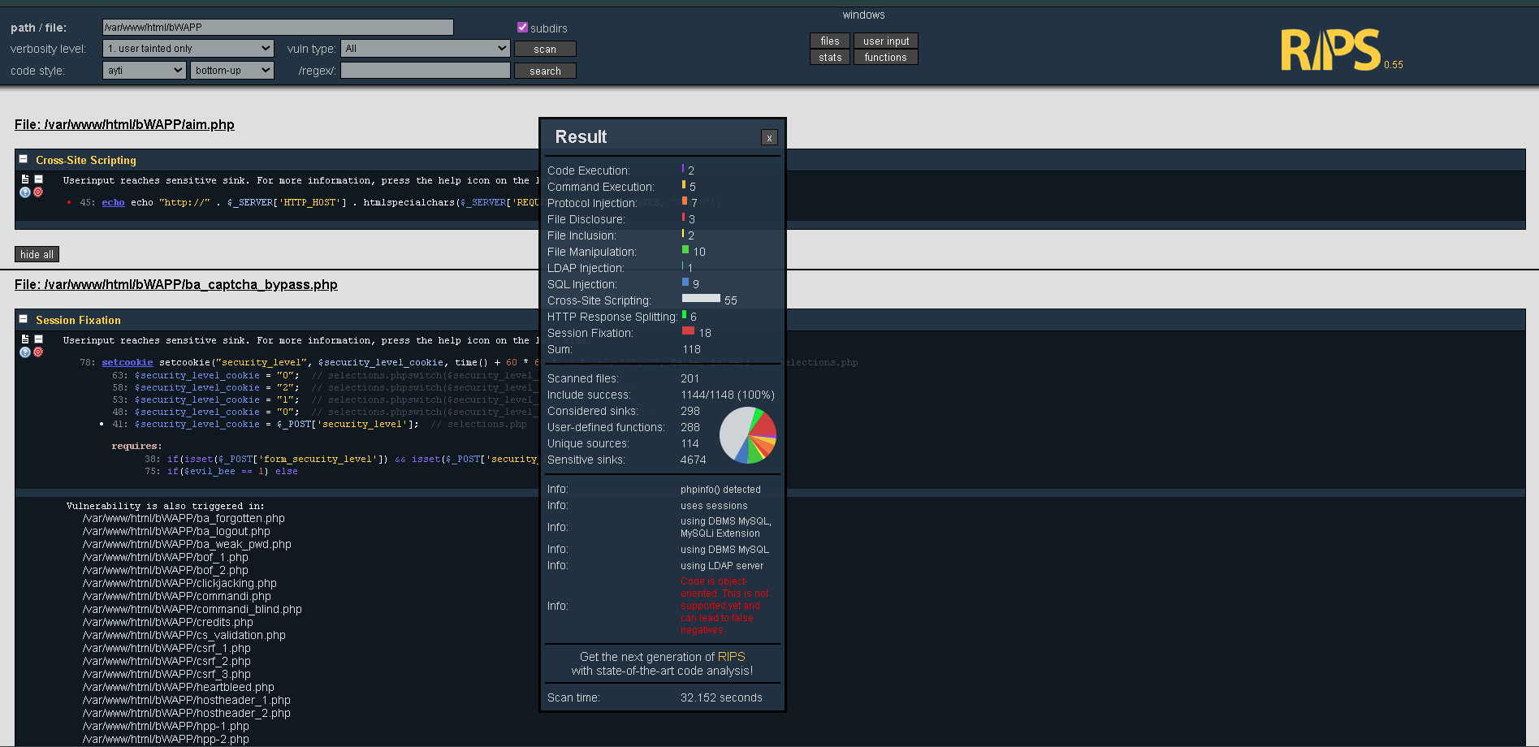This screenshot has height=747, width=1539.
Task: Click exploit target icon in Cross-Site Scripting block
Action: [38, 192]
